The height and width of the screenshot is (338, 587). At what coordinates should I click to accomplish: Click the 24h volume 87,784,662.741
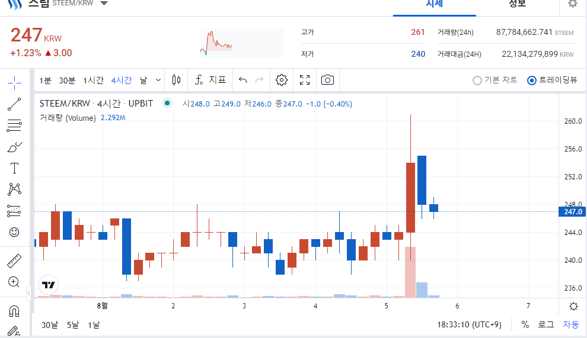[525, 32]
